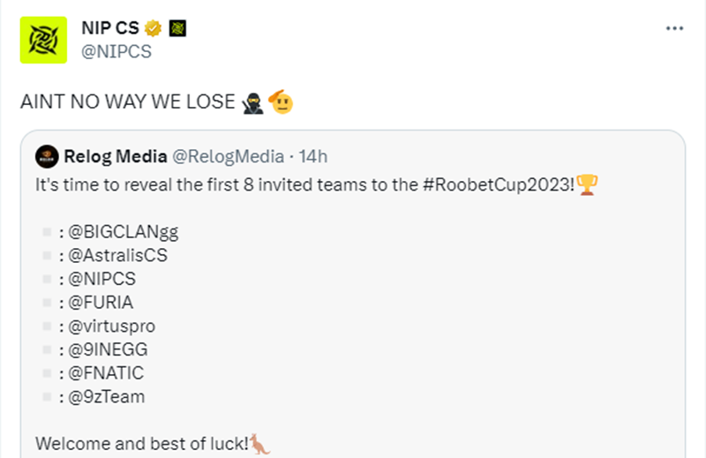Click the Relog Media avatar in quoted tweet

47,157
